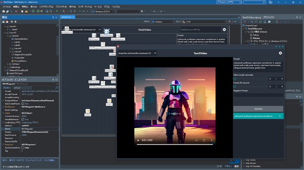
Task: Collapse the Layout1 tree node
Action: tap(5, 26)
